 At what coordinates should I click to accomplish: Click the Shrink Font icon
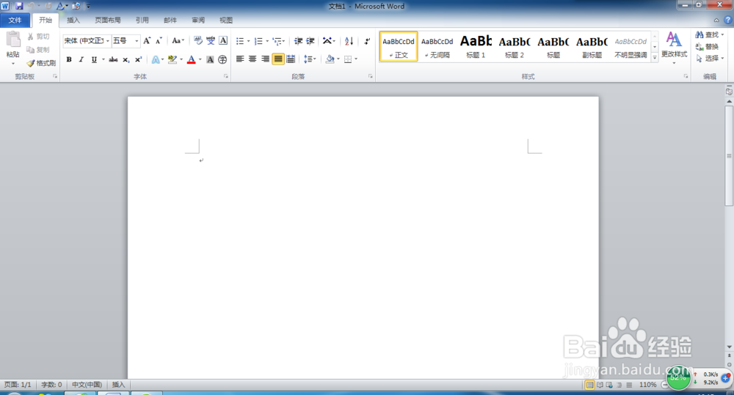coord(159,40)
